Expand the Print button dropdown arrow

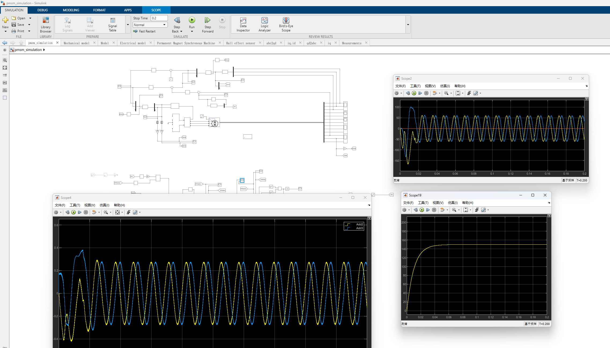(29, 31)
